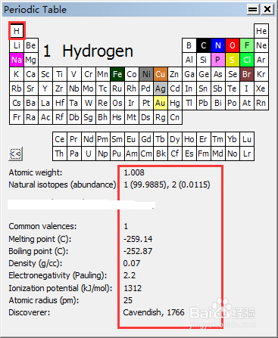Image resolution: width=278 pixels, height=338 pixels.
Task: Pick Chromium (Cr) cell
Action: (x=89, y=74)
